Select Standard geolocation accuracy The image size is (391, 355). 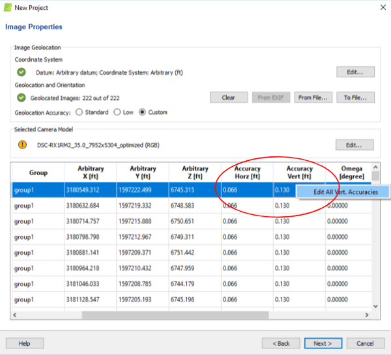[80, 112]
